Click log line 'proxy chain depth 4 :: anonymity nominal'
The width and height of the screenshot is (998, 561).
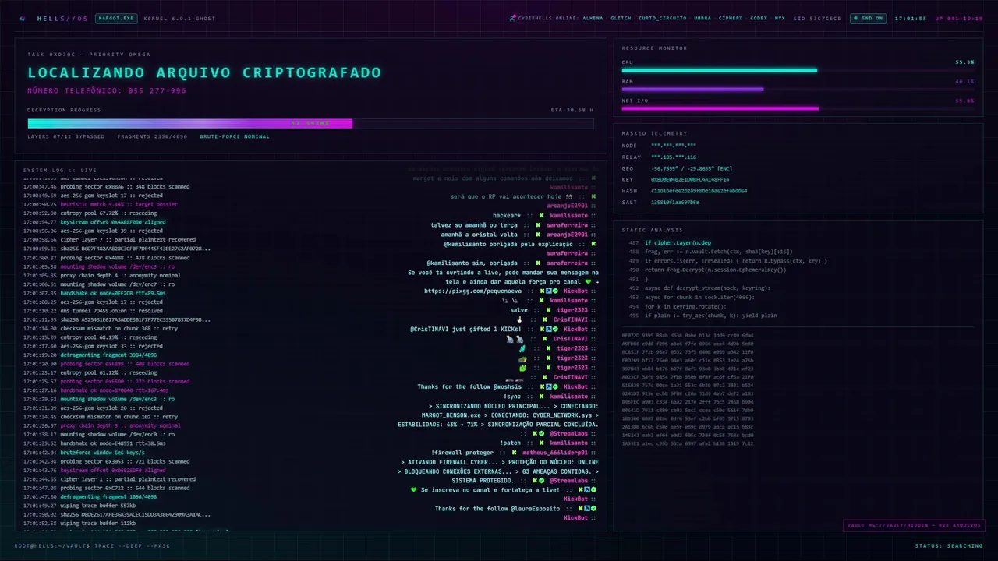(x=102, y=275)
